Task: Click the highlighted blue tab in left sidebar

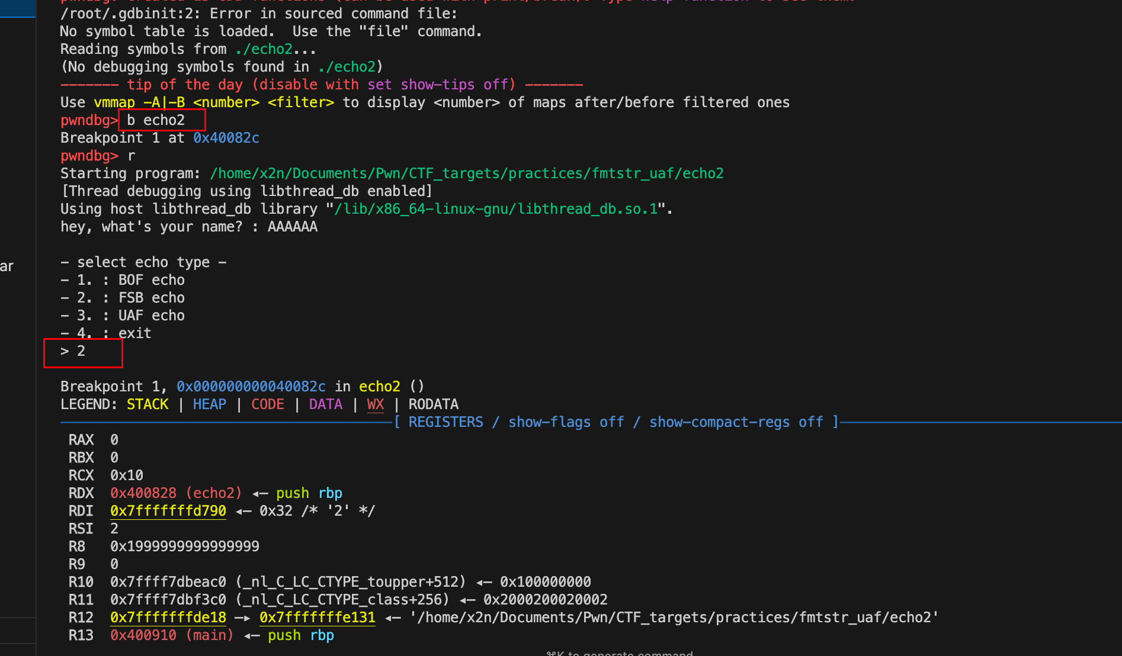Action: coord(18,8)
